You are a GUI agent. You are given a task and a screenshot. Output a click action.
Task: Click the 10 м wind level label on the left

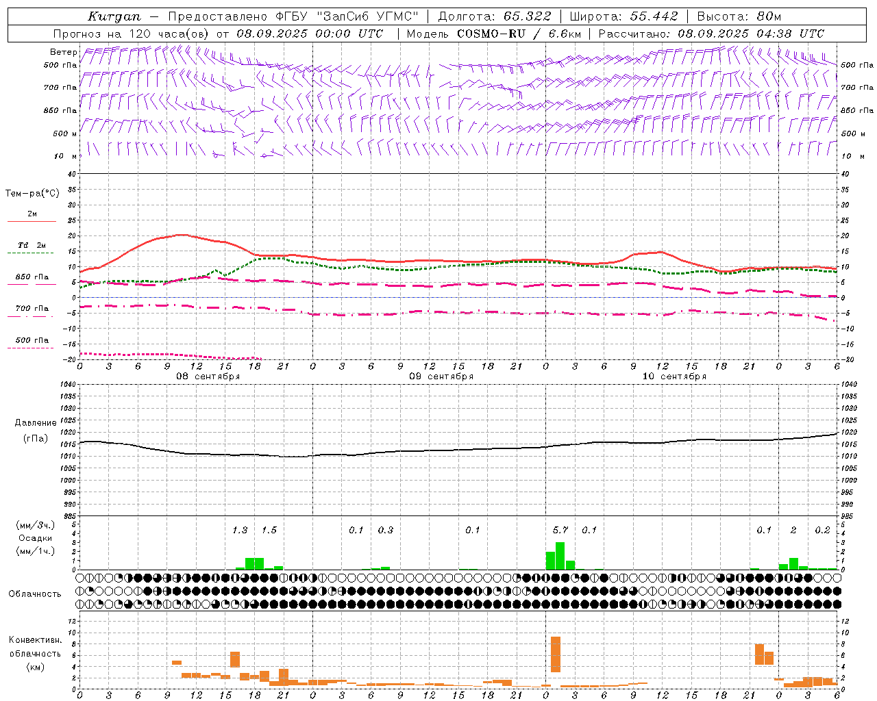click(66, 156)
